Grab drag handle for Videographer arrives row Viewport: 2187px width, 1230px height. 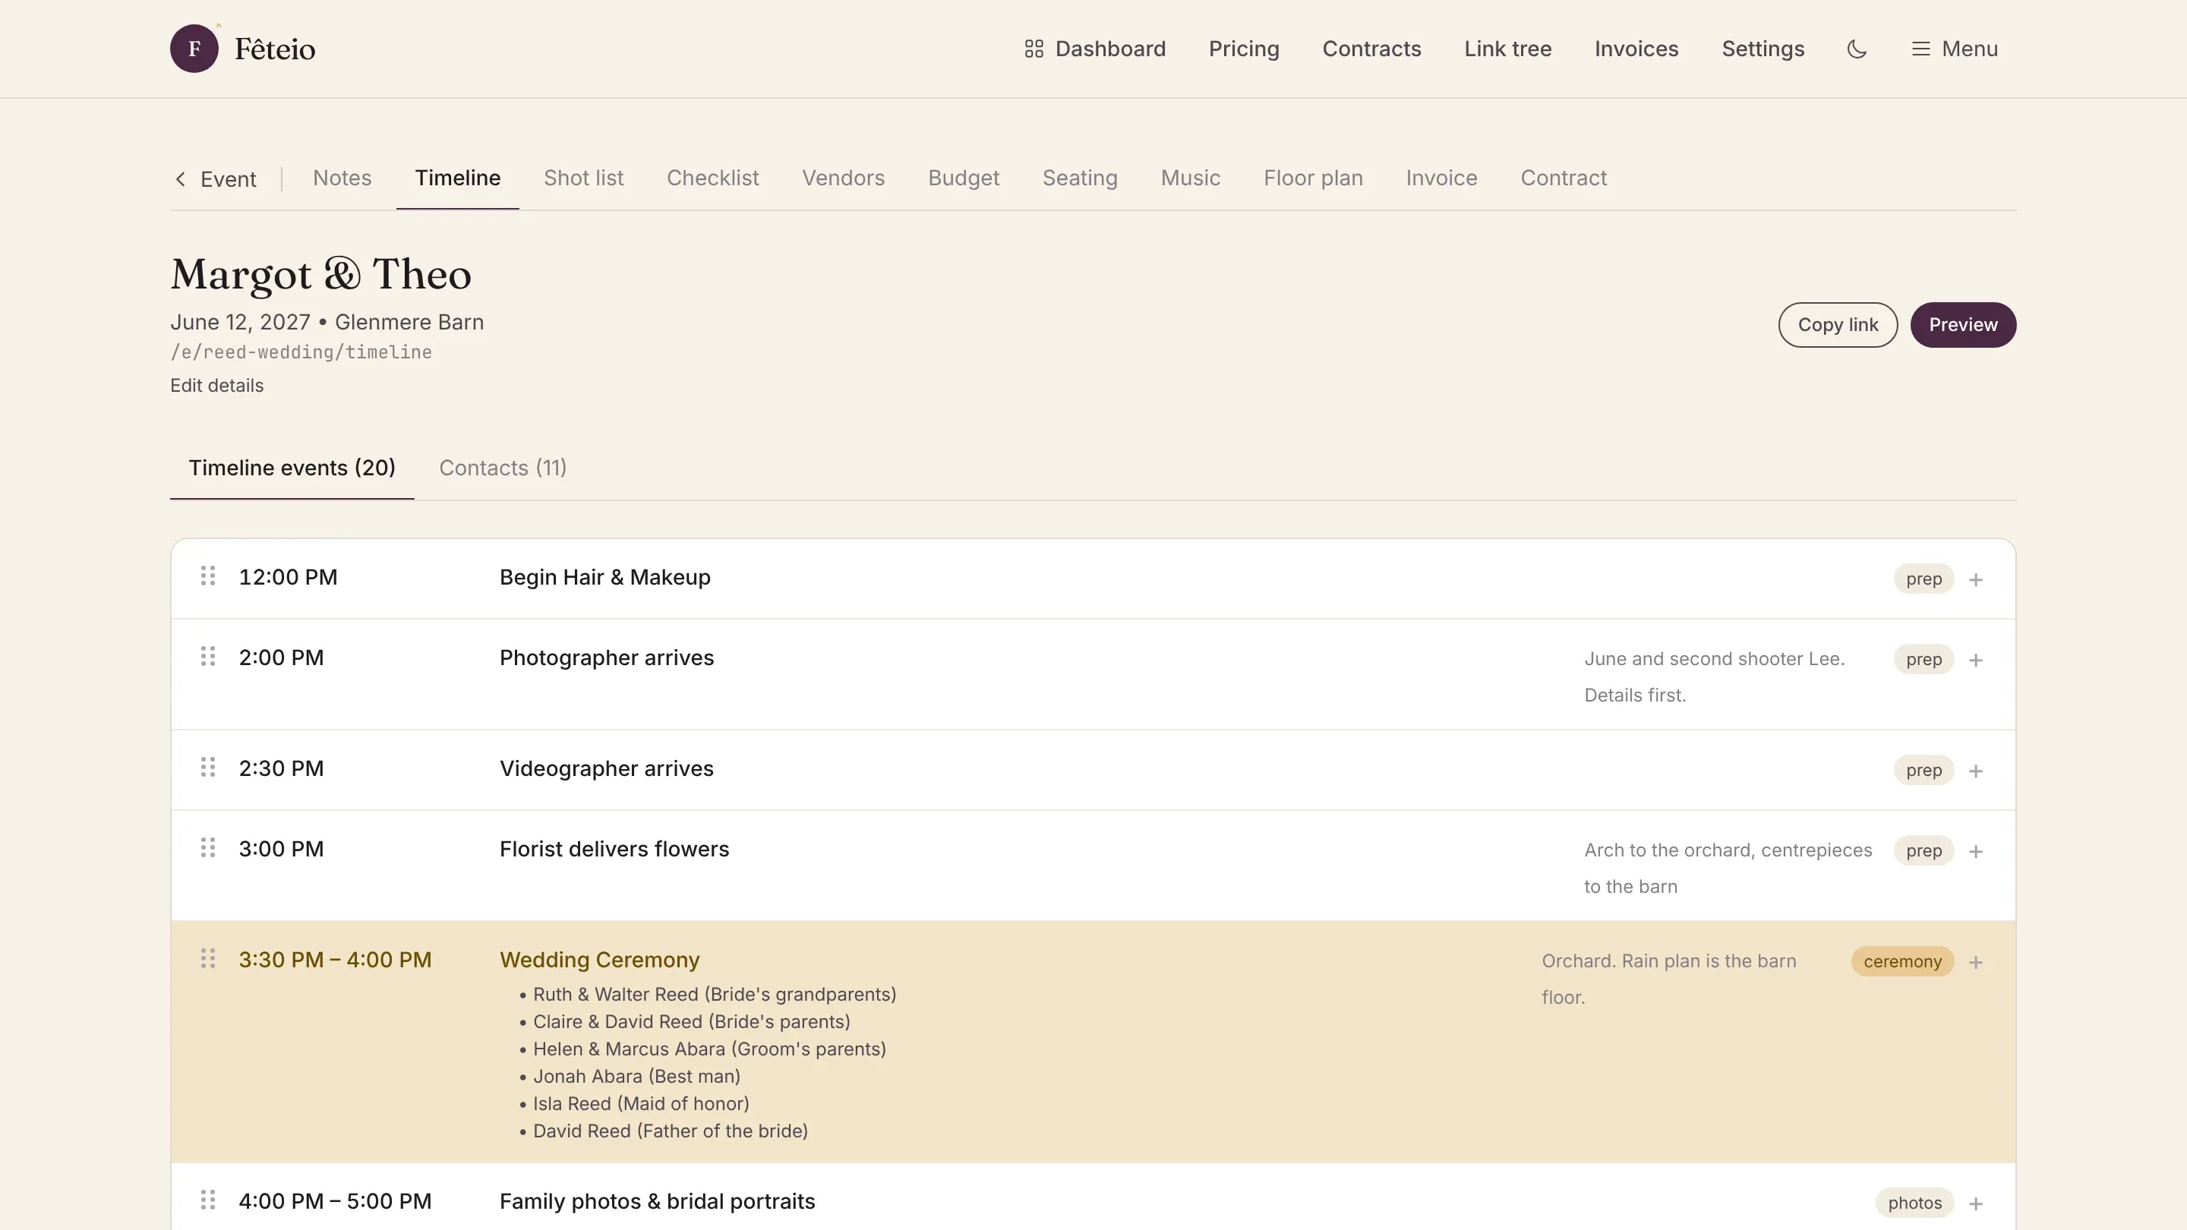click(208, 768)
